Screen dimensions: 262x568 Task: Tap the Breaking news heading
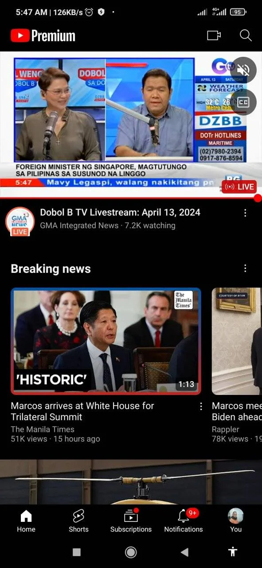51,269
